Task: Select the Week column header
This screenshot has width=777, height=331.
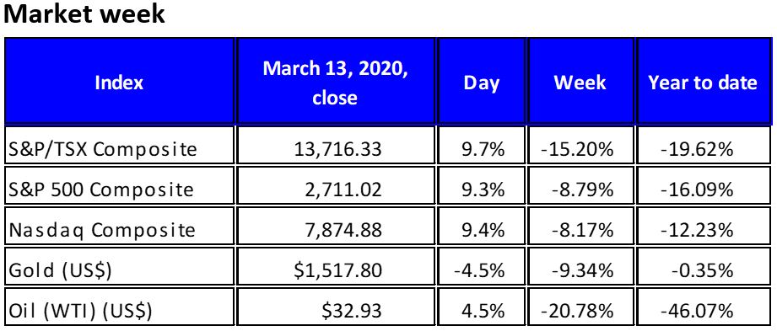Action: (x=580, y=81)
